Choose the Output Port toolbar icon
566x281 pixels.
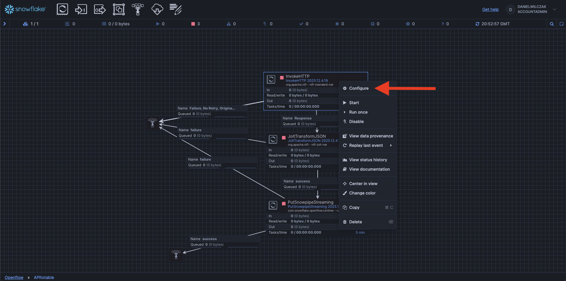[x=100, y=9]
